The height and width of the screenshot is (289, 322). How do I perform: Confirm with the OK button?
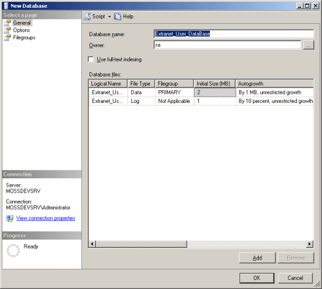click(257, 278)
